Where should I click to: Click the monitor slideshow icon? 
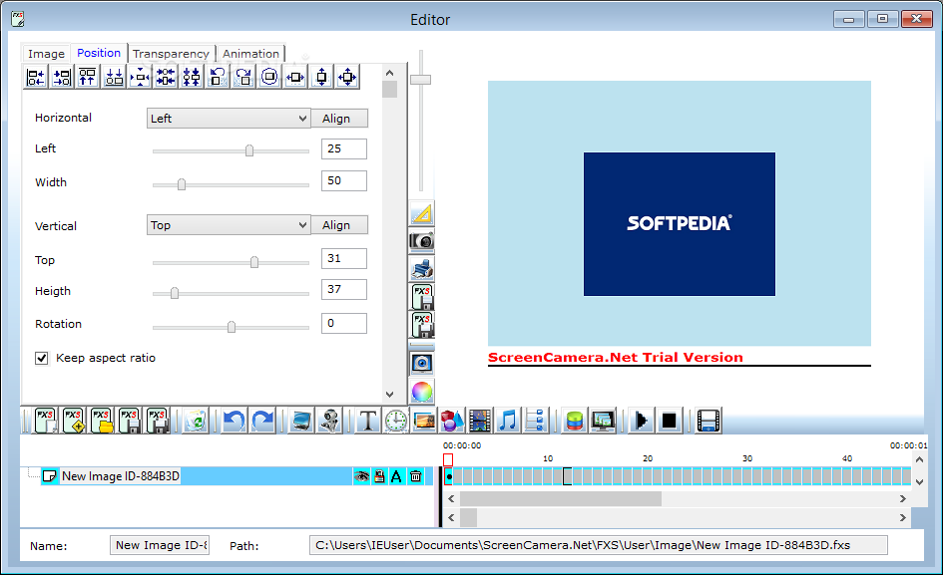pos(603,421)
